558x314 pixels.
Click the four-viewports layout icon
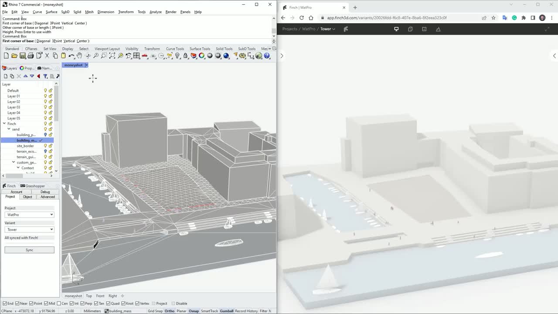pos(137,56)
